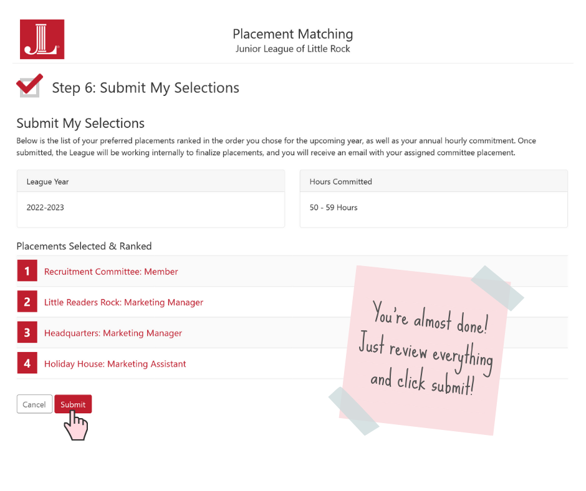Click the rank 3 number badge
Image resolution: width=586 pixels, height=491 pixels.
pyautogui.click(x=27, y=332)
